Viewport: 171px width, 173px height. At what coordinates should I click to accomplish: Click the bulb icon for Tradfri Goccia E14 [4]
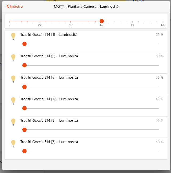pos(13,101)
